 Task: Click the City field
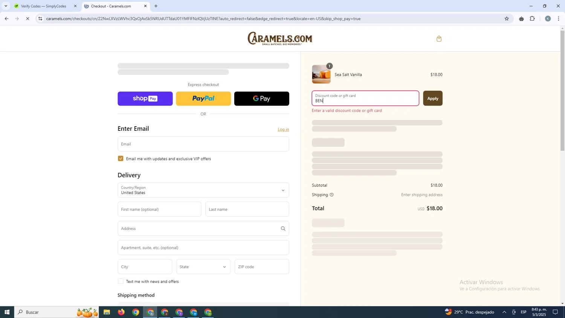pos(145,267)
